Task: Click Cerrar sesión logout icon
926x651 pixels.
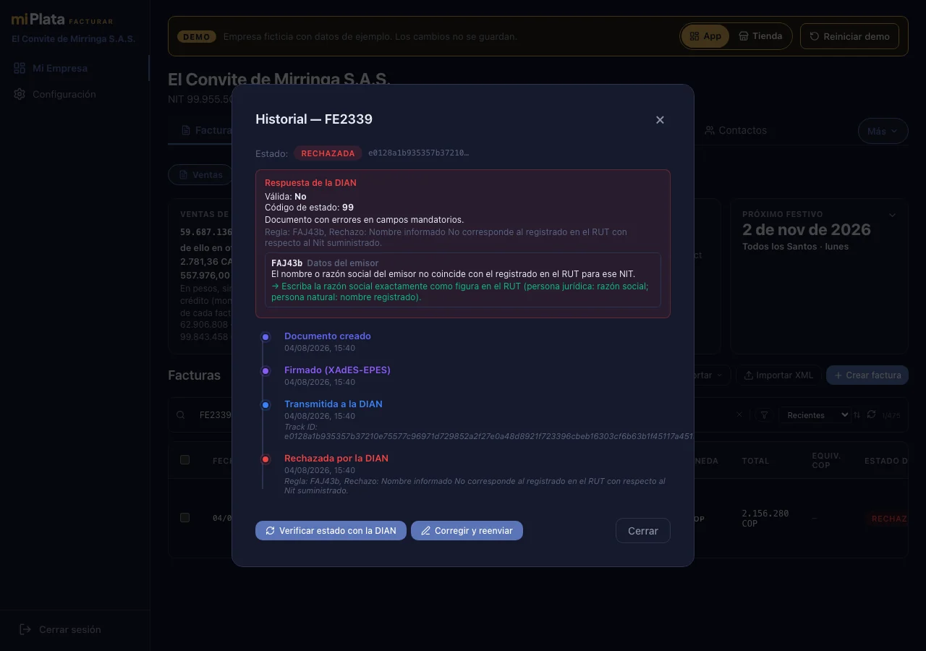Action: click(x=25, y=629)
